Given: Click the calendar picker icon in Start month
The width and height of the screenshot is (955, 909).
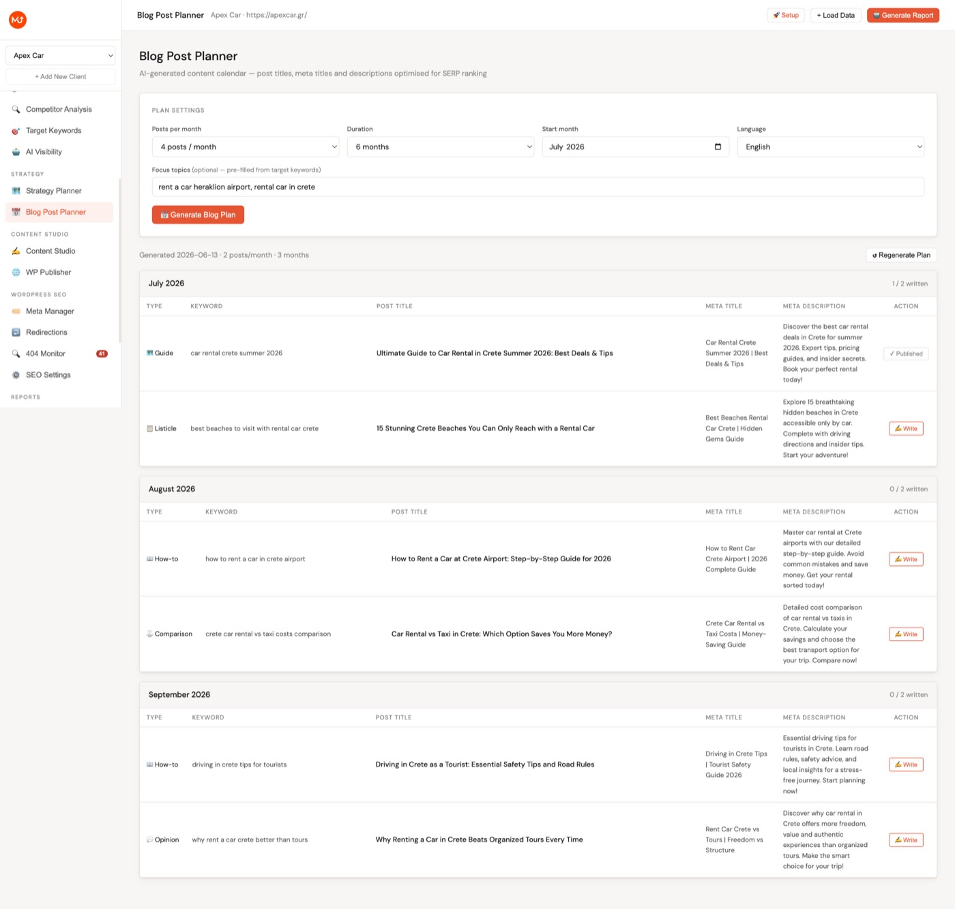Looking at the screenshot, I should [718, 147].
